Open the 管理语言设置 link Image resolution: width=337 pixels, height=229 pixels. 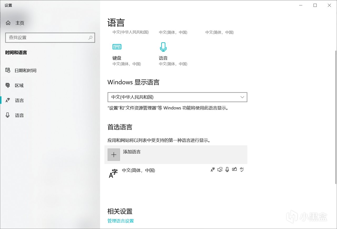tap(121, 221)
